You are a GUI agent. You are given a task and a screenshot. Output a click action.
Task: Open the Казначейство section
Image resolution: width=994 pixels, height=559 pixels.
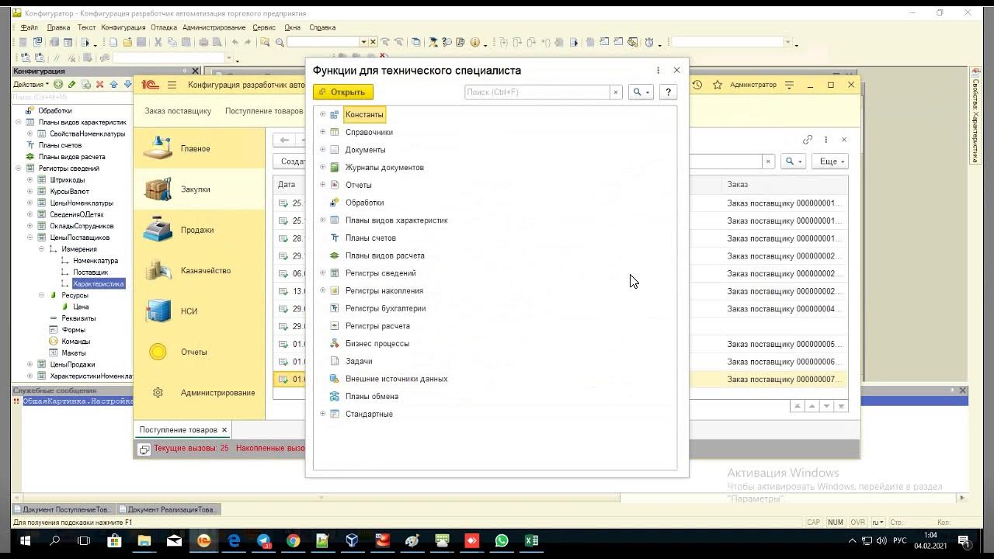click(199, 270)
